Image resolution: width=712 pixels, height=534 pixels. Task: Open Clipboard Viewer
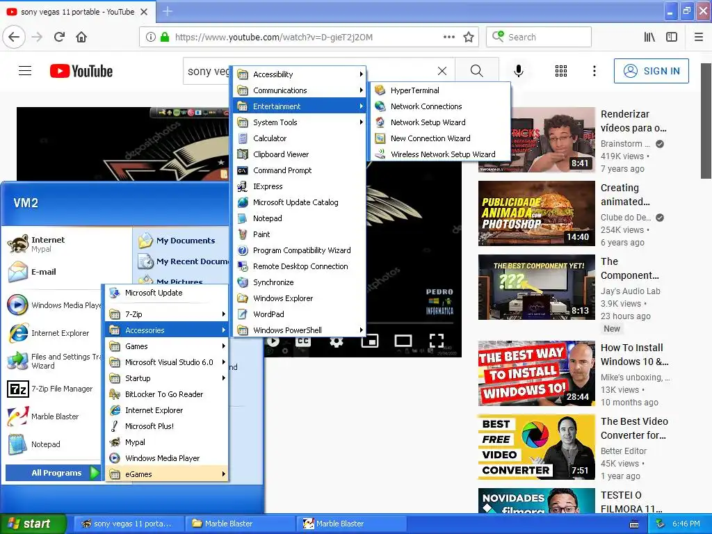300,154
